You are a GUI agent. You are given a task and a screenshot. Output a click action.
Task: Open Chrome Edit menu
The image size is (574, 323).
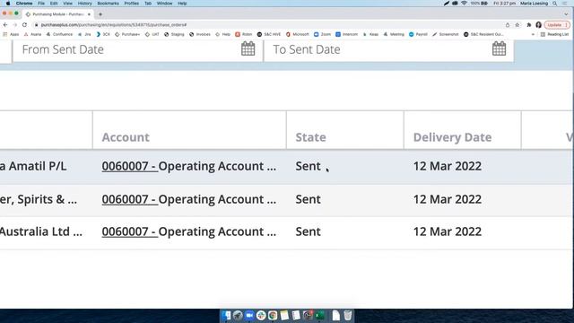54,4
